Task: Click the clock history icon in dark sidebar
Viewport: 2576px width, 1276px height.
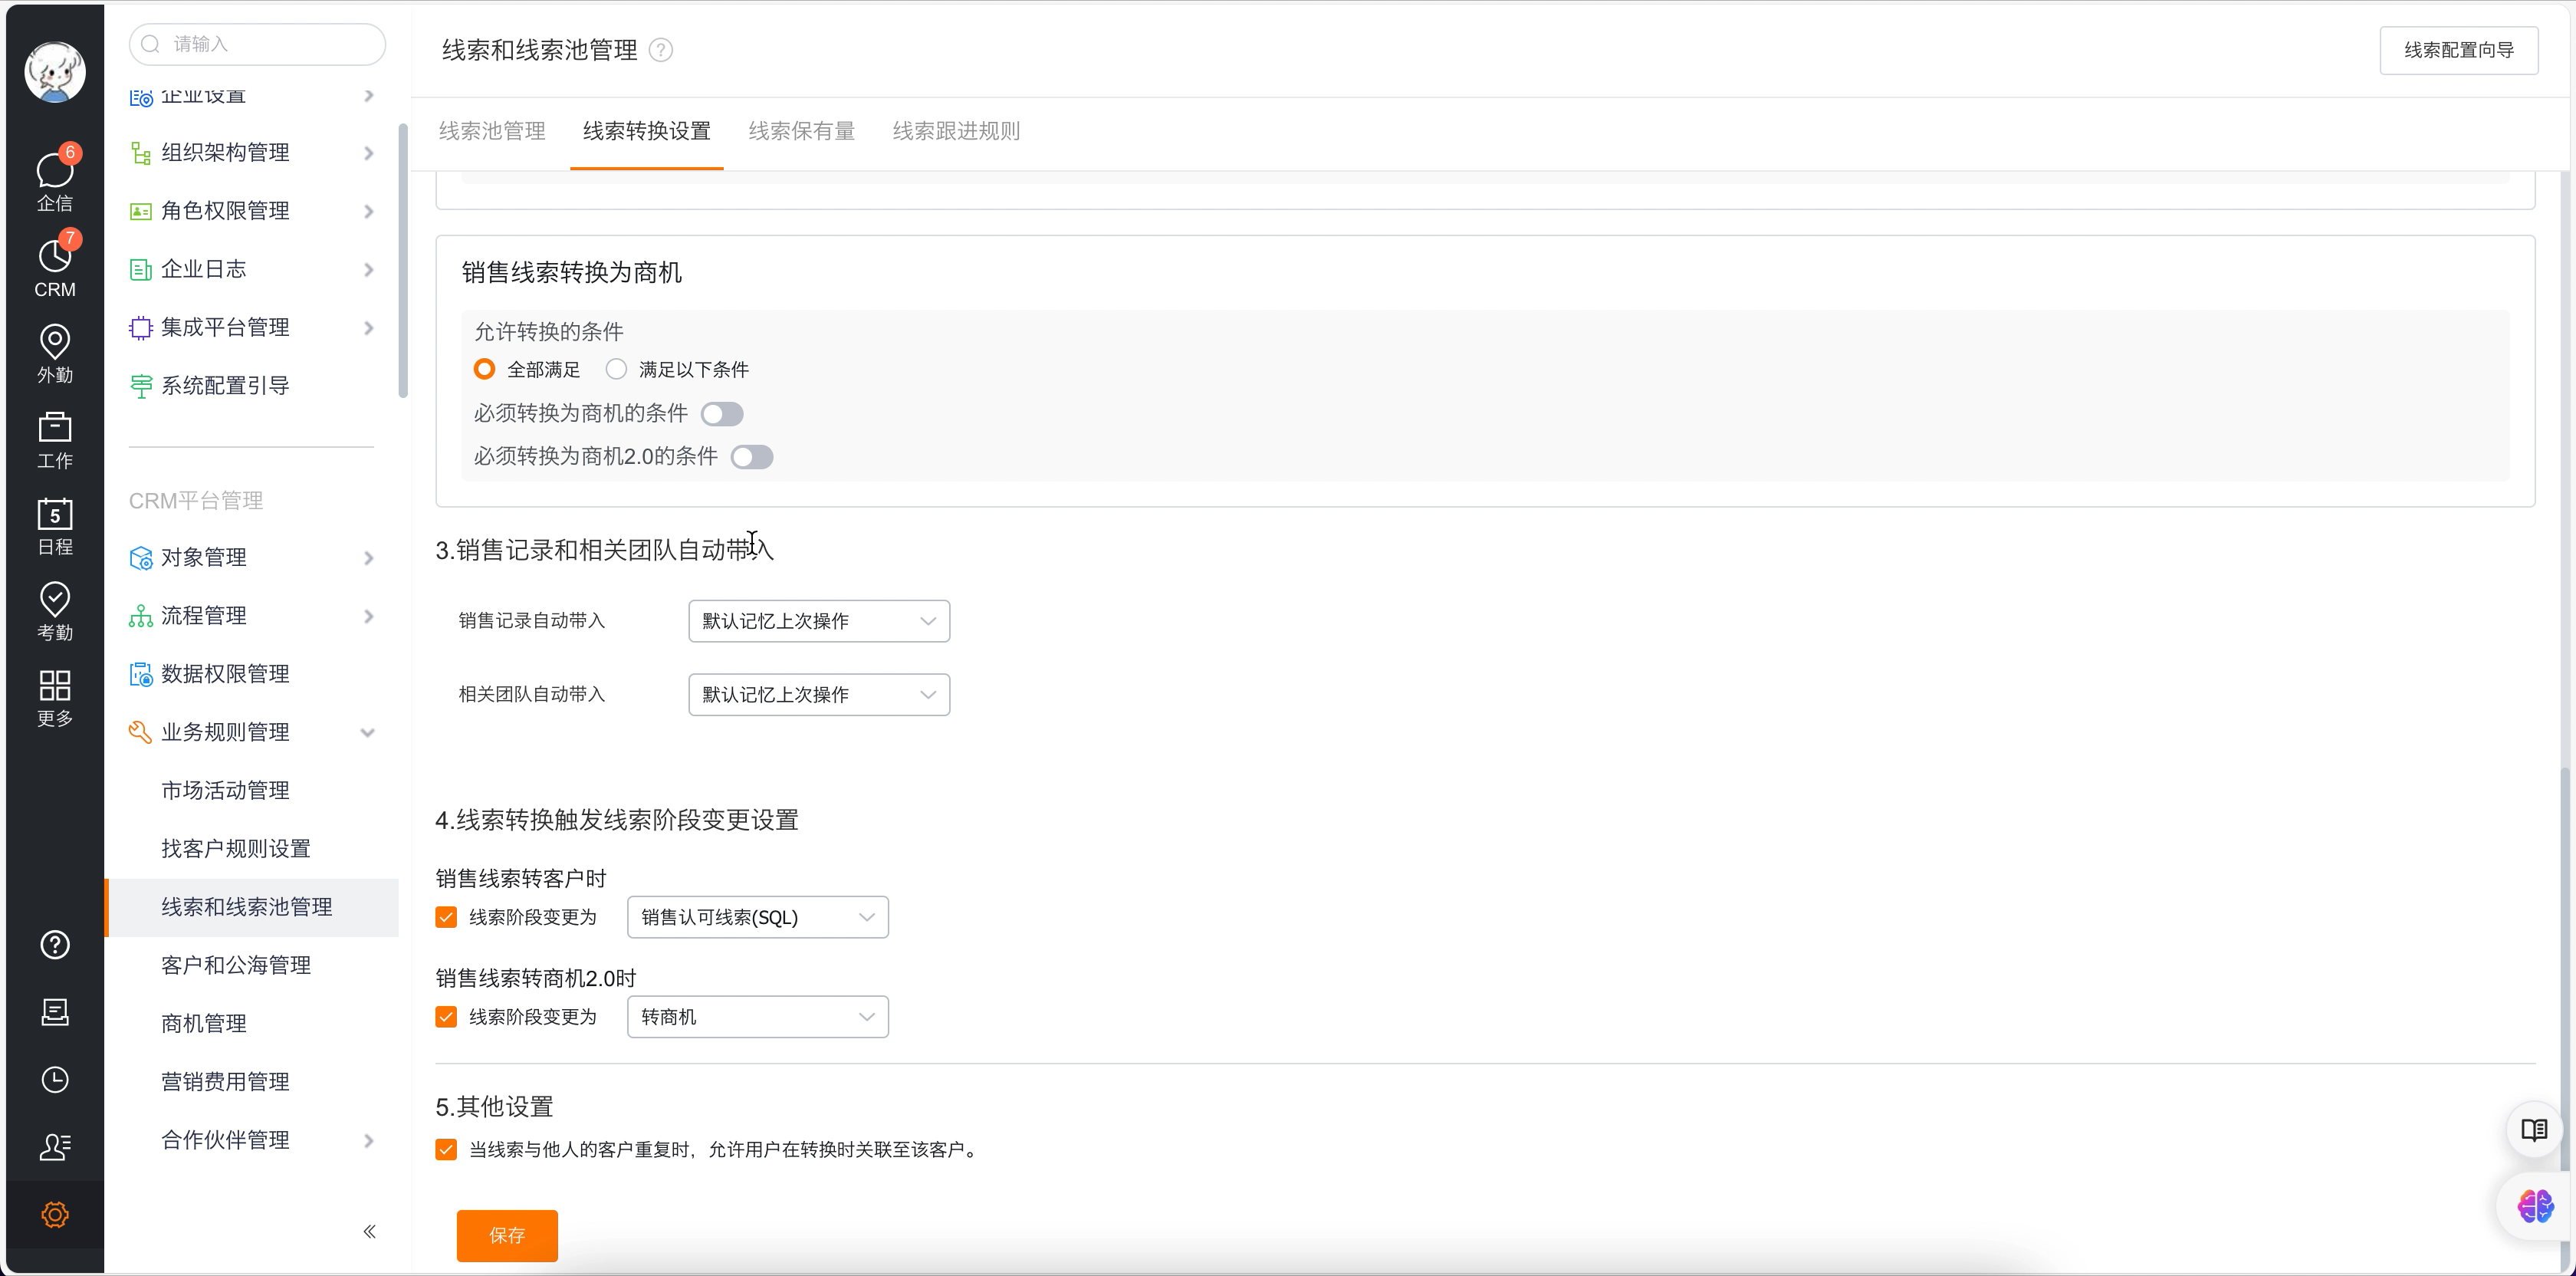Action: [55, 1079]
